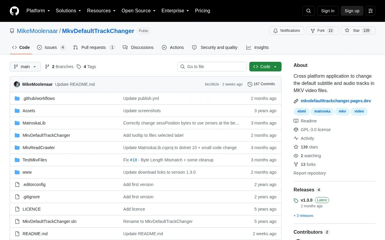Click the Assets folder icon
Image resolution: width=385 pixels, height=240 pixels.
pyautogui.click(x=17, y=111)
